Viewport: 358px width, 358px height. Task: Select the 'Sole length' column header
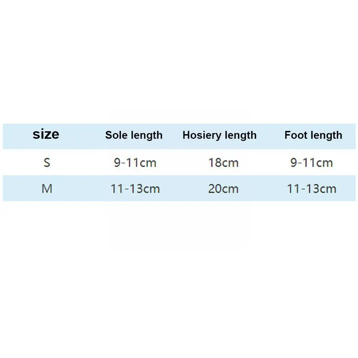134,135
